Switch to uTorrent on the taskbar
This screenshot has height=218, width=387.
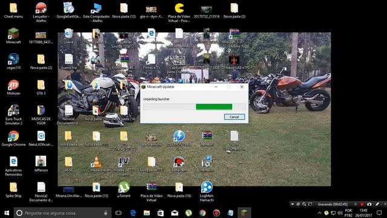[189, 213]
